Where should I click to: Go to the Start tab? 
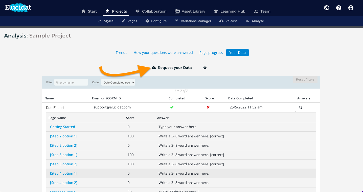tap(89, 11)
